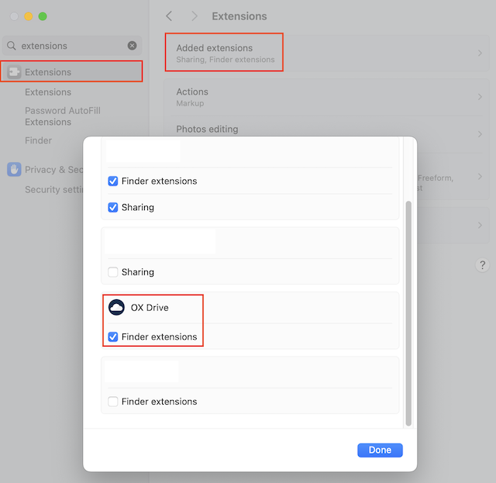Go back with the left arrow
The height and width of the screenshot is (483, 496).
pos(169,16)
